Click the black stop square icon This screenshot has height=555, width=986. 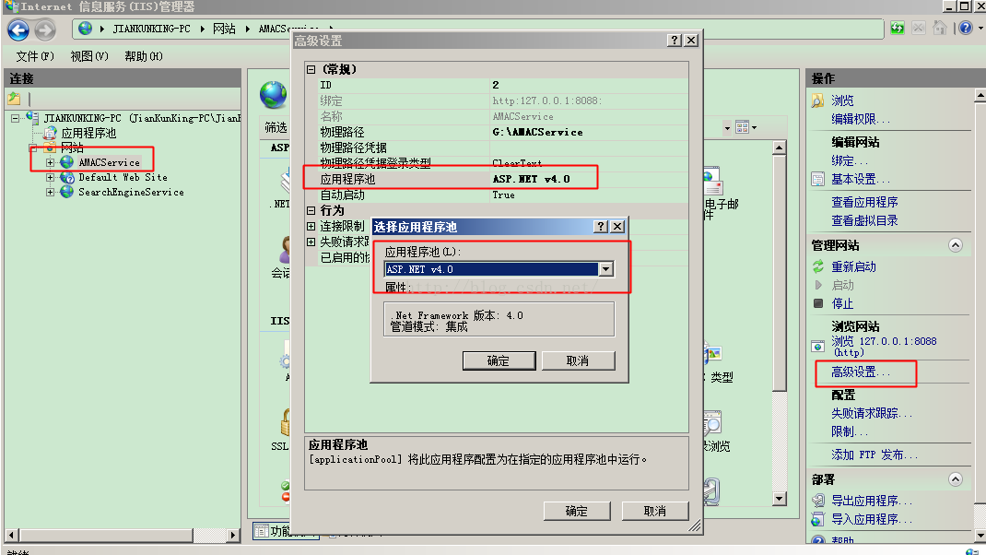818,303
